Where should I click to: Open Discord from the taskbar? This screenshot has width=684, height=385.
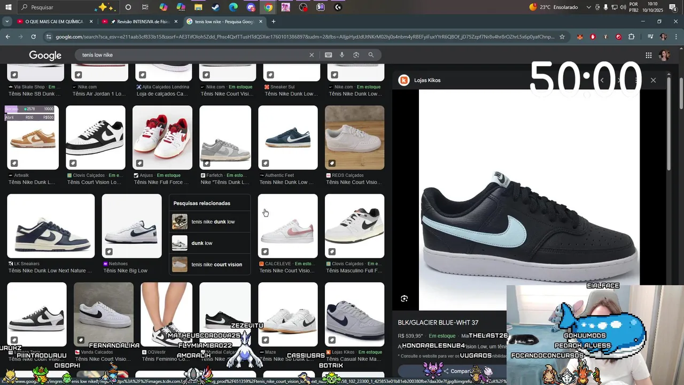(251, 7)
